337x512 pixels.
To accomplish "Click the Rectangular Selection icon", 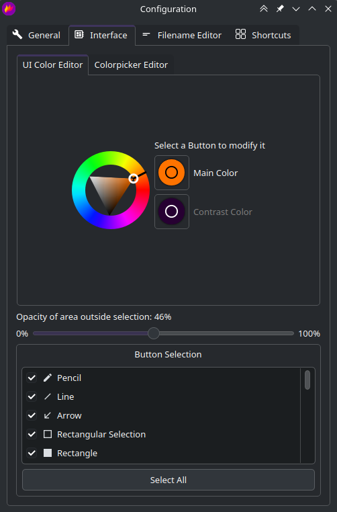I will pos(48,434).
